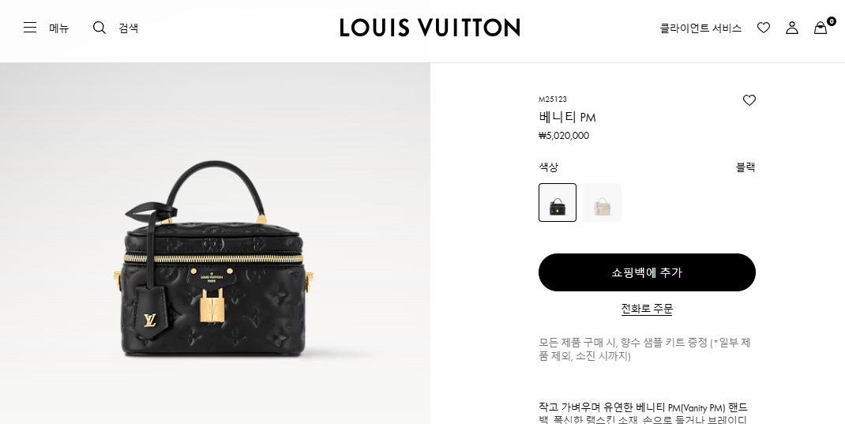The height and width of the screenshot is (424, 845).
Task: Select the beige color swatch
Action: pos(602,203)
